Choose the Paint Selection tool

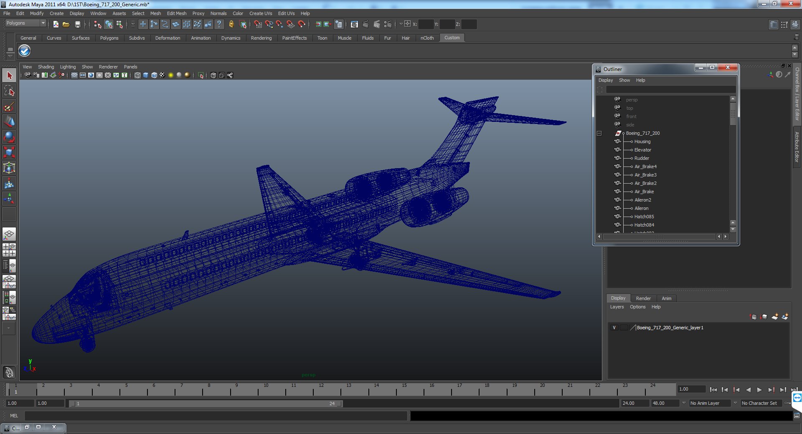tap(9, 106)
